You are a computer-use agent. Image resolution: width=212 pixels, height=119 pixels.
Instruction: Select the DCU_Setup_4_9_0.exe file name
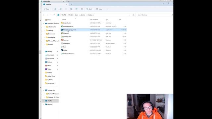[x=70, y=30]
